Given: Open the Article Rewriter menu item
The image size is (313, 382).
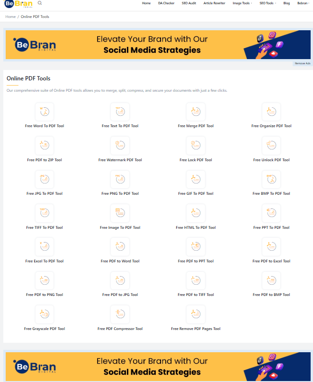Looking at the screenshot, I should click(214, 3).
